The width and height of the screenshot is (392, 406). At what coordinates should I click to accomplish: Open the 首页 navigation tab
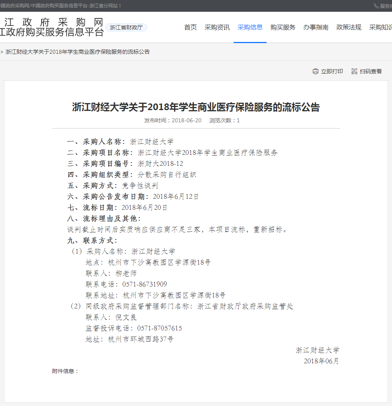point(191,27)
